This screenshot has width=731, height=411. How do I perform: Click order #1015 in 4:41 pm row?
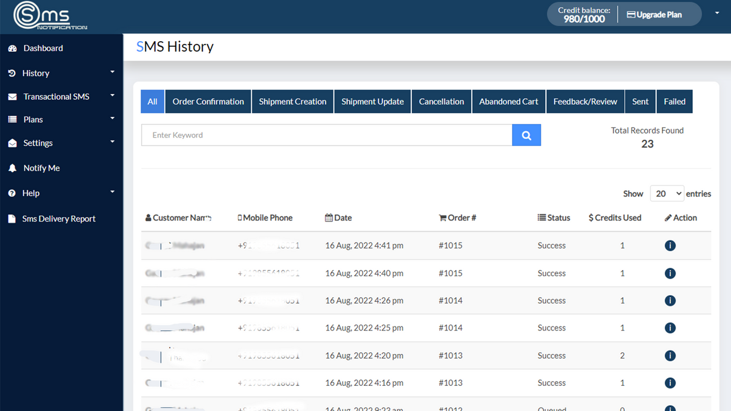tap(451, 245)
